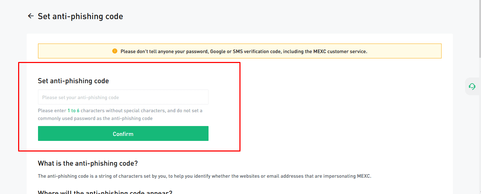Click the orange warning icon in the notice

tap(115, 51)
